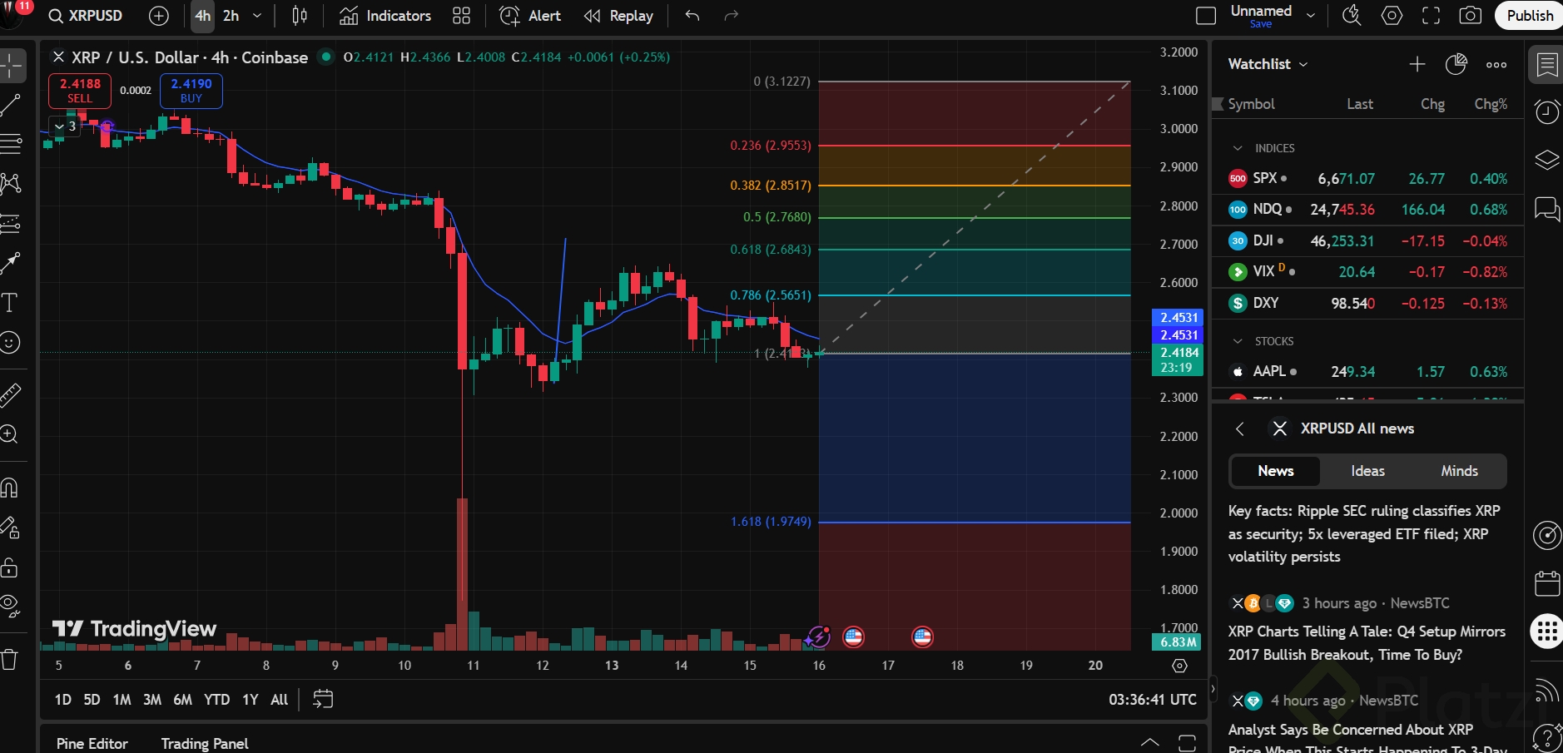This screenshot has width=1563, height=753.
Task: Open the time interval dropdown chevron
Action: click(x=257, y=16)
